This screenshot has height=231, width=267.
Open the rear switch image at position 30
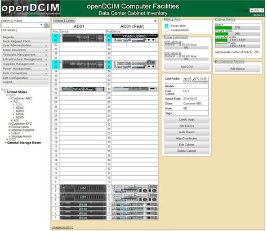point(135,89)
